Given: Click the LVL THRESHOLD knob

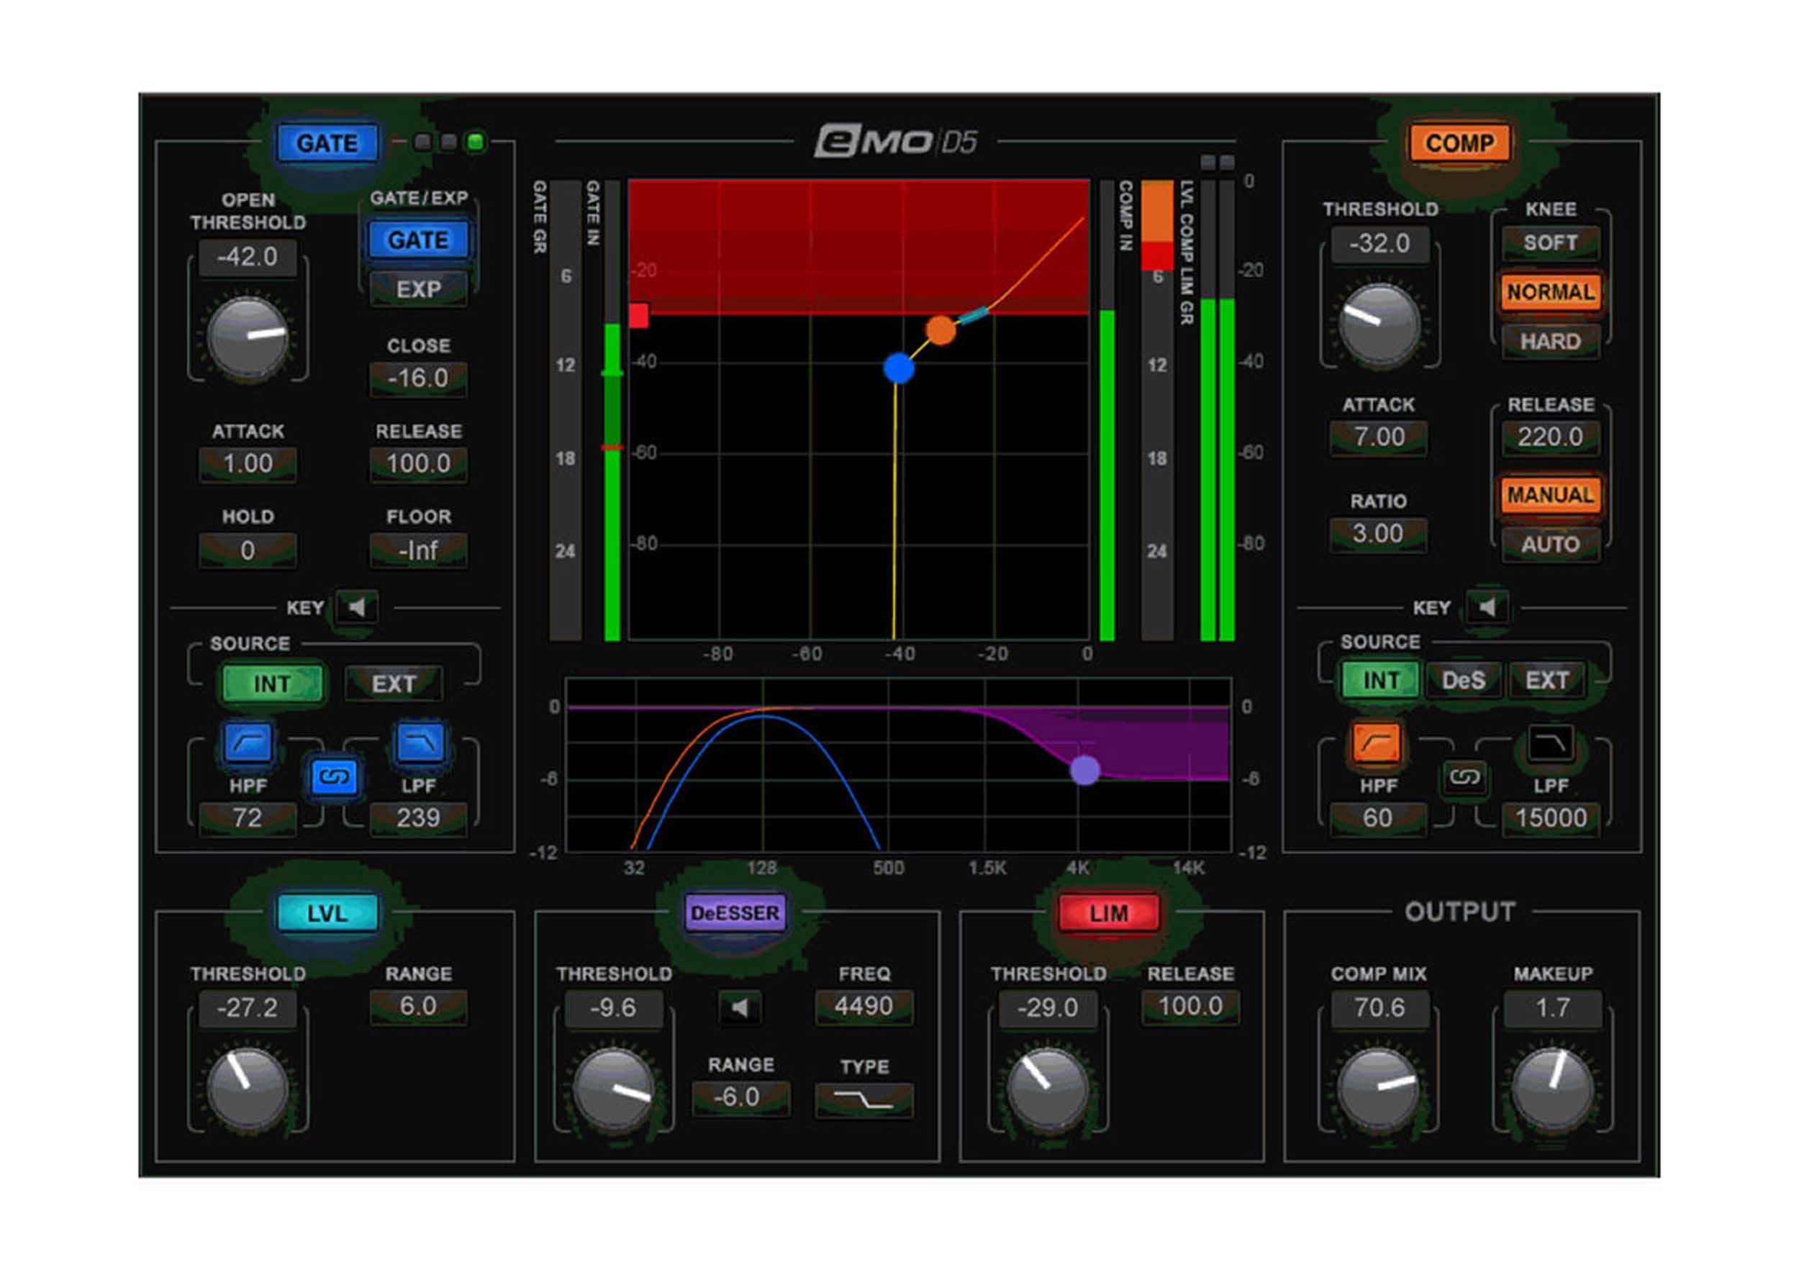Looking at the screenshot, I should [x=248, y=1089].
